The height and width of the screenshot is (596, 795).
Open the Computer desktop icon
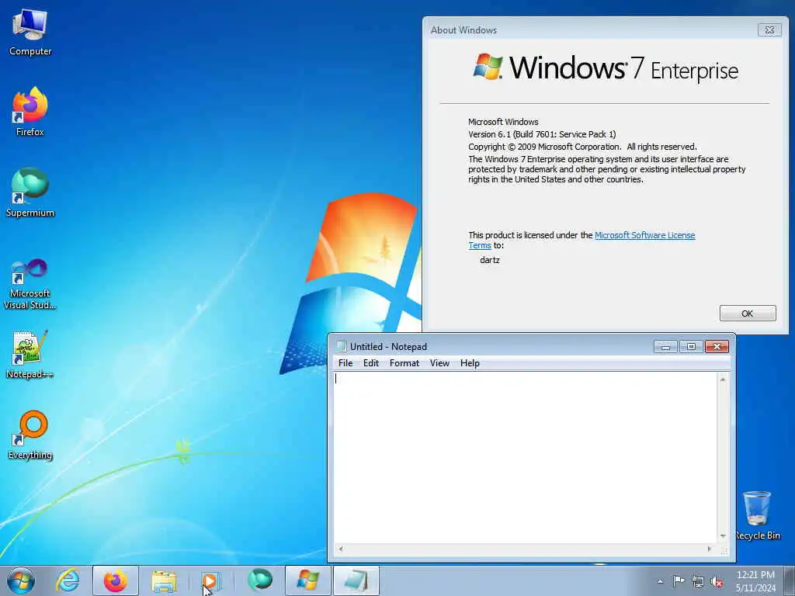tap(30, 33)
